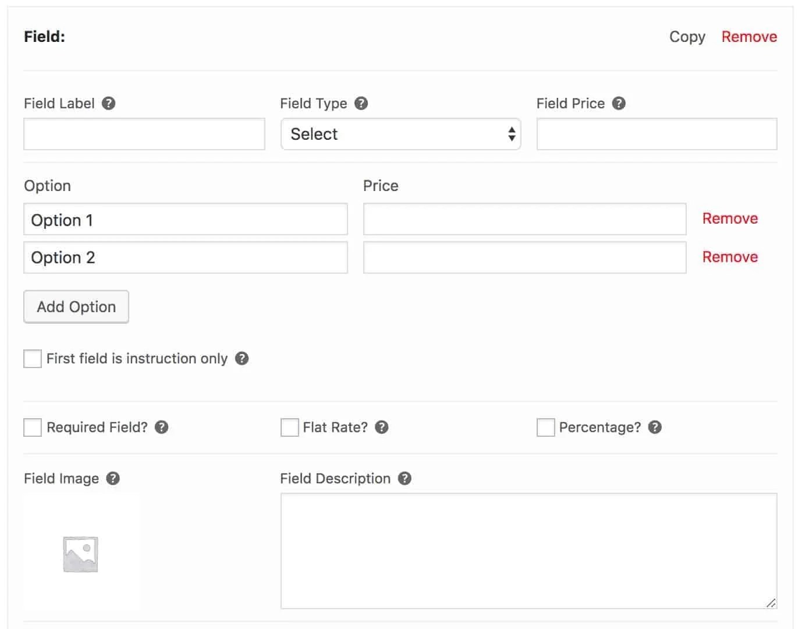Click the Field Image help icon
This screenshot has height=629, width=802.
pos(113,479)
